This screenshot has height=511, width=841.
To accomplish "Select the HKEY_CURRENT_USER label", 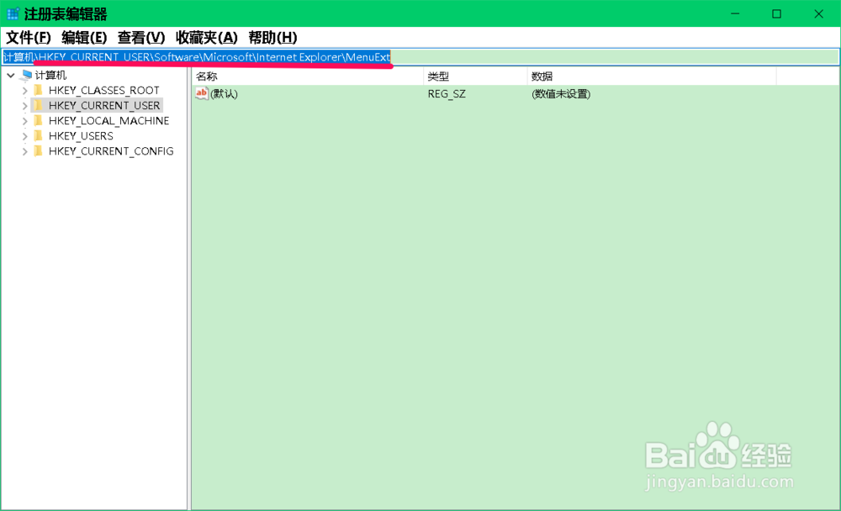I will pos(104,106).
